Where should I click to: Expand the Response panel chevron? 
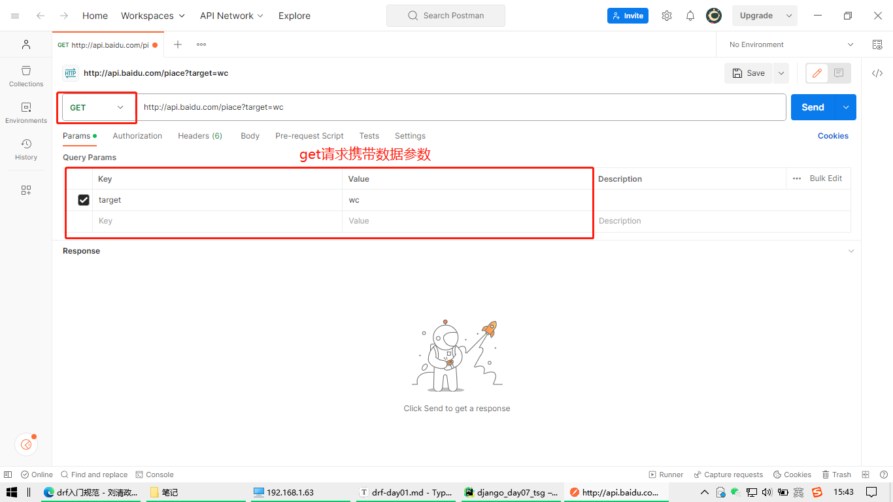click(851, 251)
